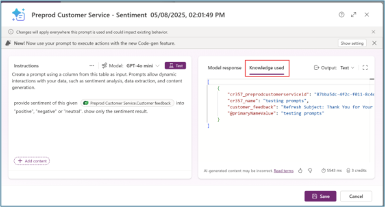Click the 3 credits text
This screenshot has height=207, width=385.
[359, 170]
